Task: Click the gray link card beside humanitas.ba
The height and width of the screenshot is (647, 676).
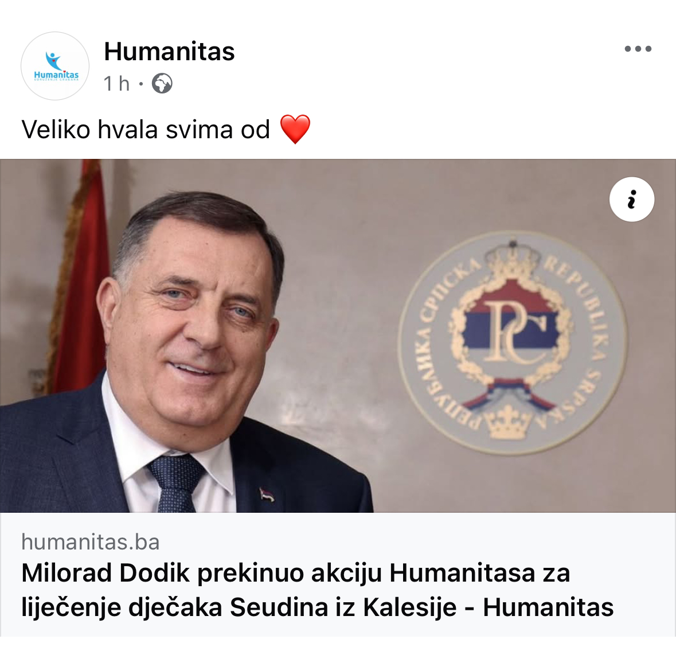Action: pyautogui.click(x=338, y=575)
